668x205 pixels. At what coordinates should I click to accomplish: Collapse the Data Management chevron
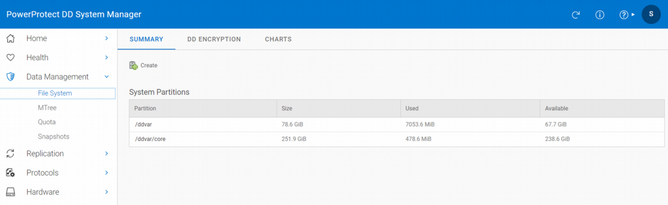tap(106, 77)
